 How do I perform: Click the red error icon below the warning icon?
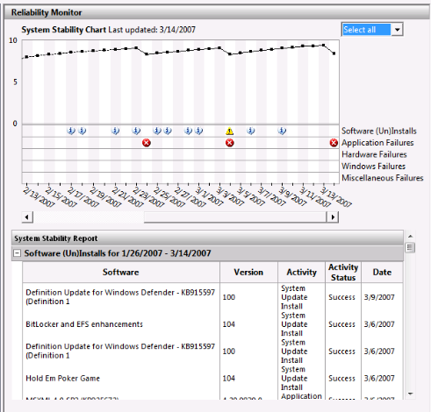click(230, 143)
